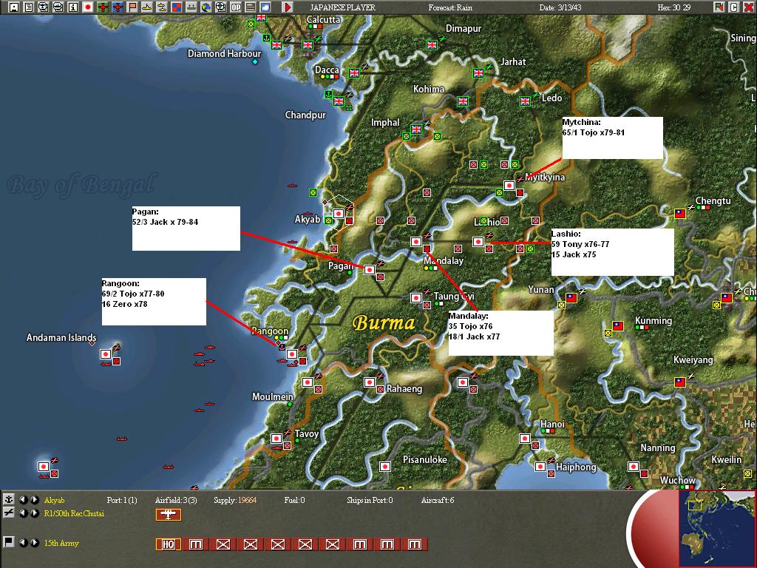Open the document report icon in toolbar
The image size is (757, 568).
pos(29,7)
